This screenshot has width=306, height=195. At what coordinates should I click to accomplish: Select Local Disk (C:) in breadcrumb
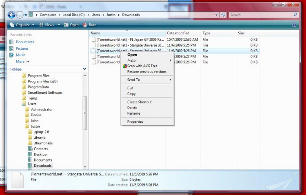tap(73, 15)
